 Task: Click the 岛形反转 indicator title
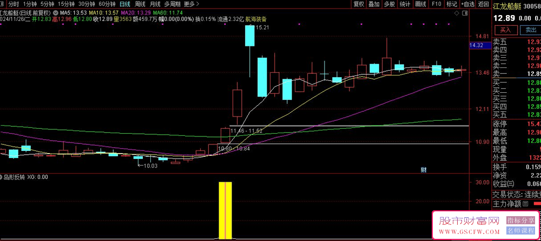coord(14,177)
